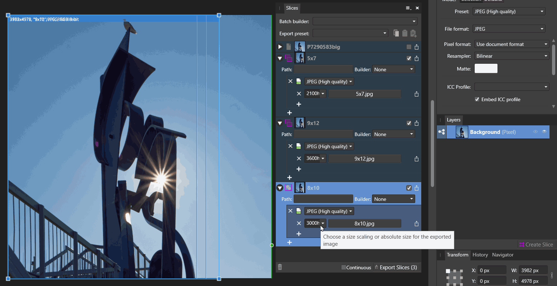Open the Batch builder dropdown
The image size is (557, 286).
coord(365,21)
